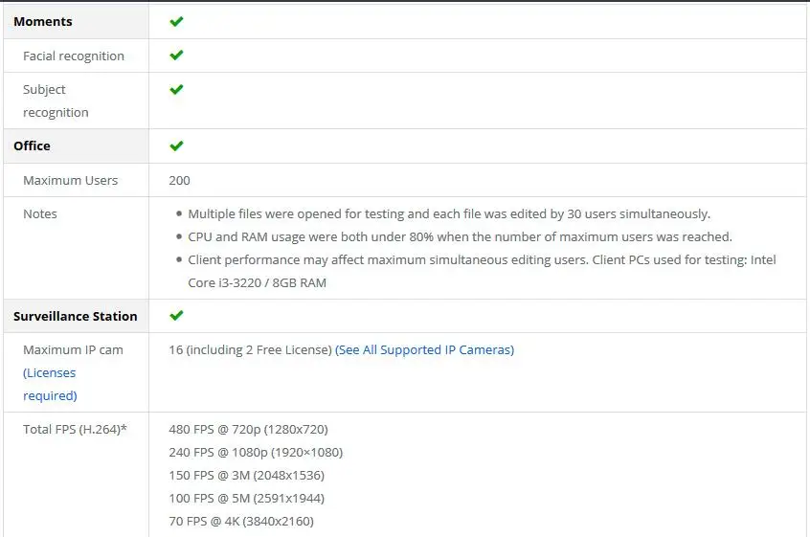Image resolution: width=810 pixels, height=537 pixels.
Task: Click the Total FPS (H.264) label
Action: (x=75, y=429)
